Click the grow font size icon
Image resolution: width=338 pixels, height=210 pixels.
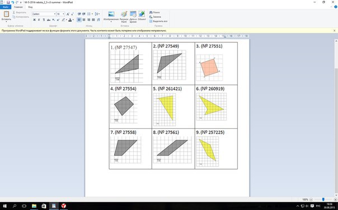pyautogui.click(x=68, y=14)
